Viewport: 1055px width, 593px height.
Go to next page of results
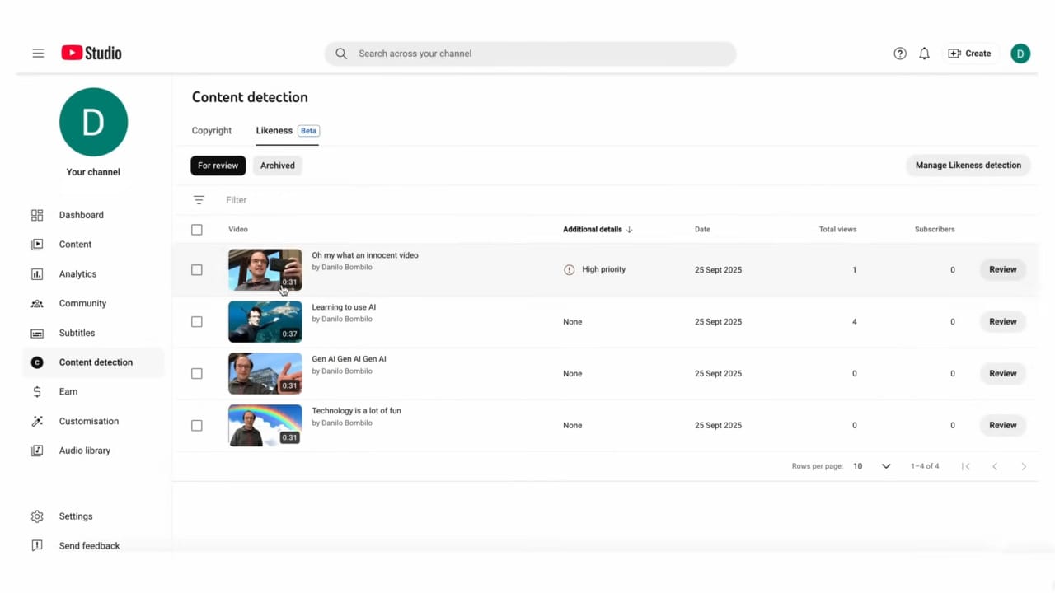(1024, 465)
